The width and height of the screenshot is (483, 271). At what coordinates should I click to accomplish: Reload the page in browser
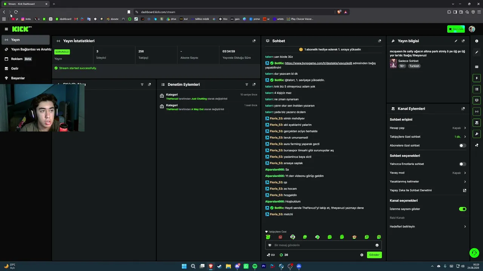tap(16, 12)
